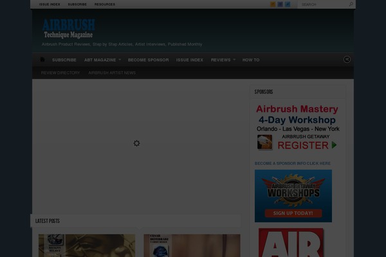Click the Sponsors heading
The image size is (386, 257).
pyautogui.click(x=264, y=92)
